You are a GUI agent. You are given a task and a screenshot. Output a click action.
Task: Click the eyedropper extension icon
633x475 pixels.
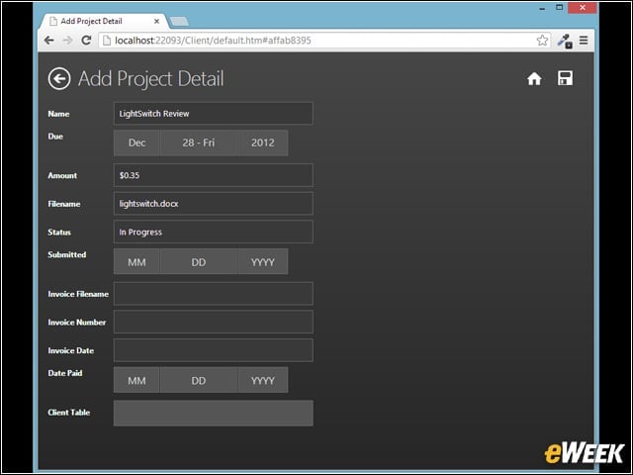(x=565, y=41)
